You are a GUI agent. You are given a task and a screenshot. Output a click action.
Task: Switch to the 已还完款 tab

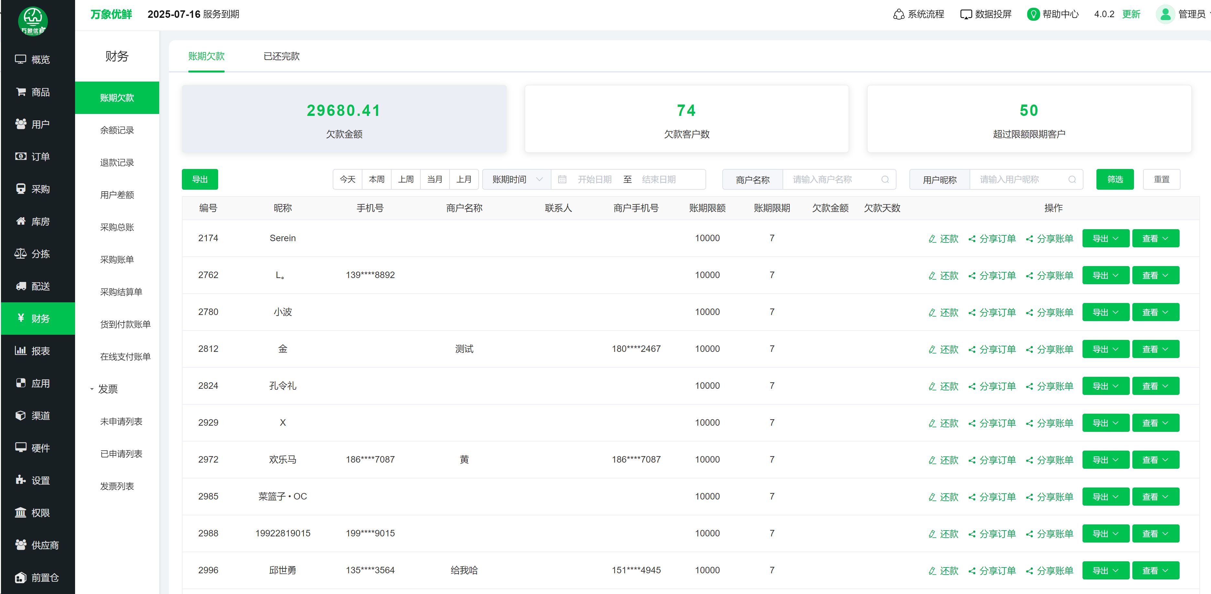pos(281,56)
